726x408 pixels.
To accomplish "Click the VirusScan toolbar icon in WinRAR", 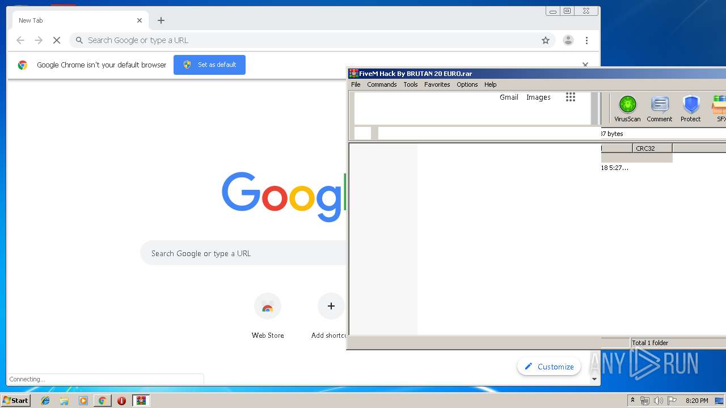I will tap(627, 109).
